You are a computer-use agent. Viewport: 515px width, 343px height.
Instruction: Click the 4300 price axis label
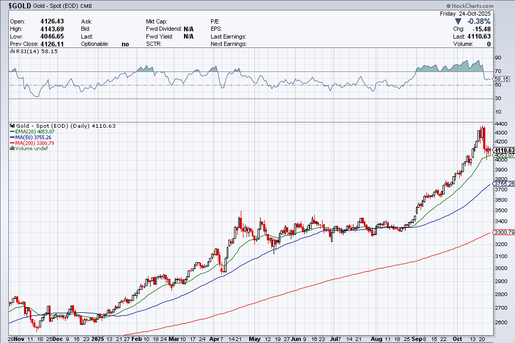click(x=501, y=133)
